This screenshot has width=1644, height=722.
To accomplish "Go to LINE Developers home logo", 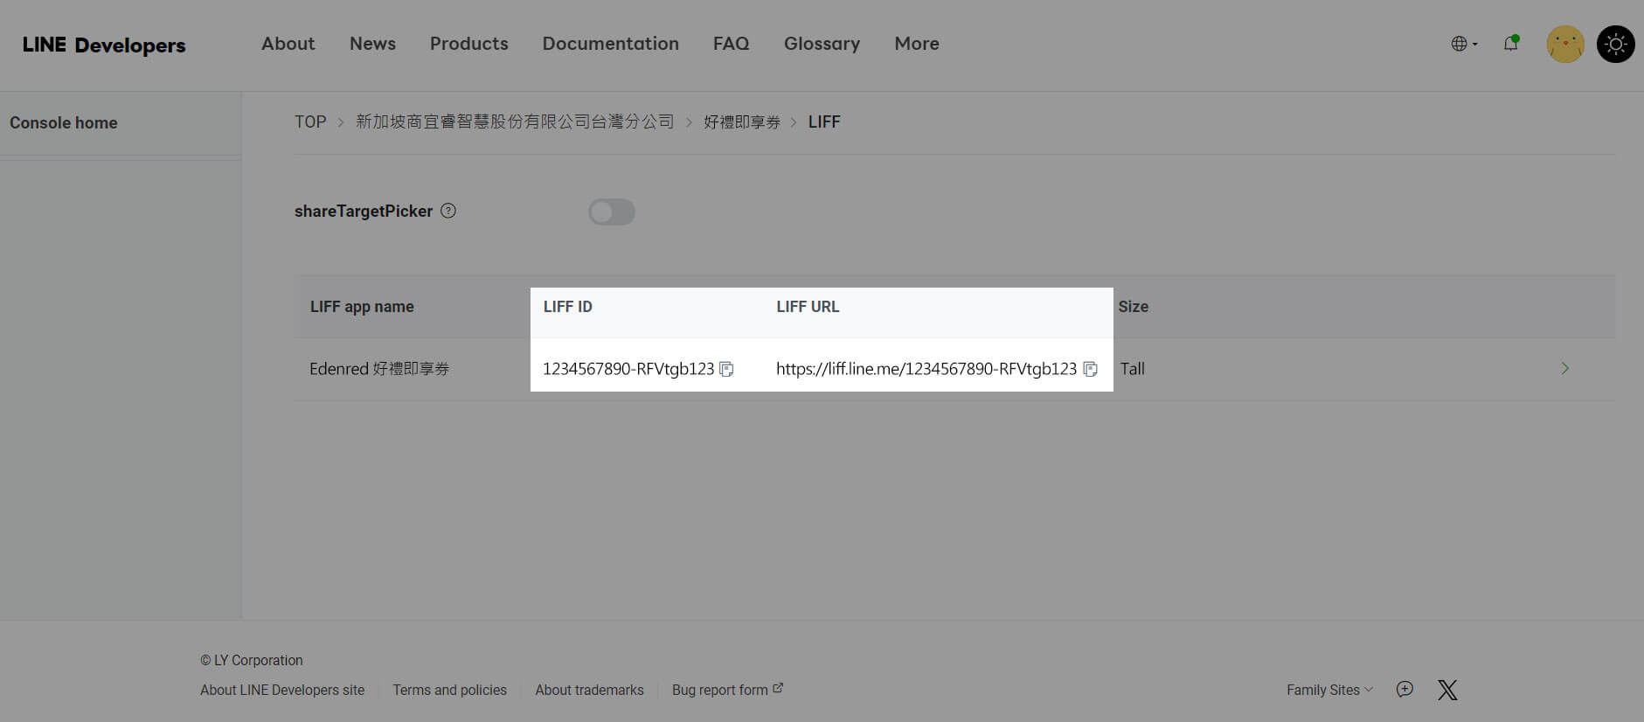I will [104, 45].
